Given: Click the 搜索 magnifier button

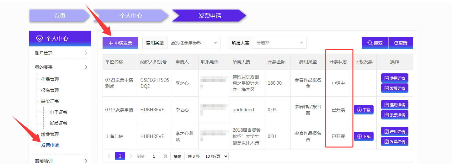Looking at the screenshot, I should [375, 43].
